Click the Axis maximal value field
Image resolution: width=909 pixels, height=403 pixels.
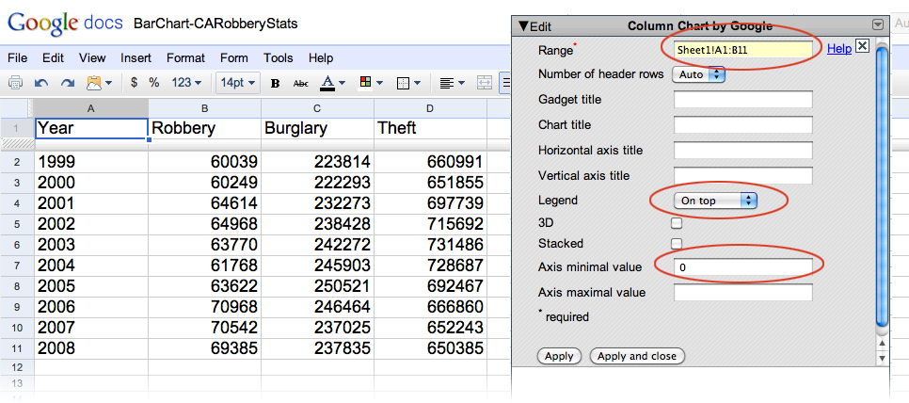point(743,293)
